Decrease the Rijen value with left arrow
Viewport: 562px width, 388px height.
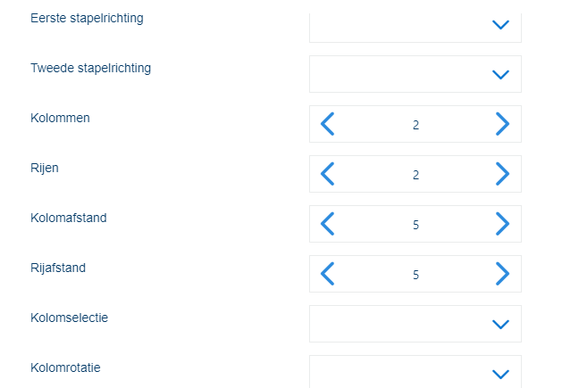[x=327, y=174]
